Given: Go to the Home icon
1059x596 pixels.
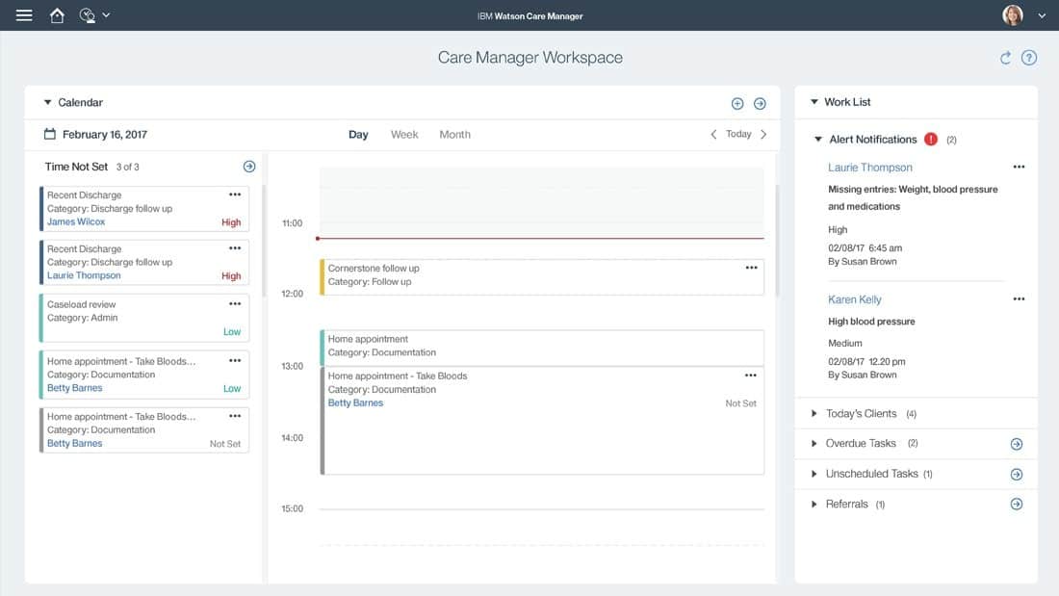Looking at the screenshot, I should click(x=57, y=14).
